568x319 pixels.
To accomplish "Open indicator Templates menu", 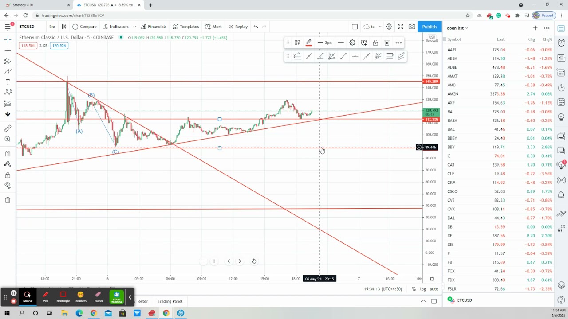I will 186,27.
